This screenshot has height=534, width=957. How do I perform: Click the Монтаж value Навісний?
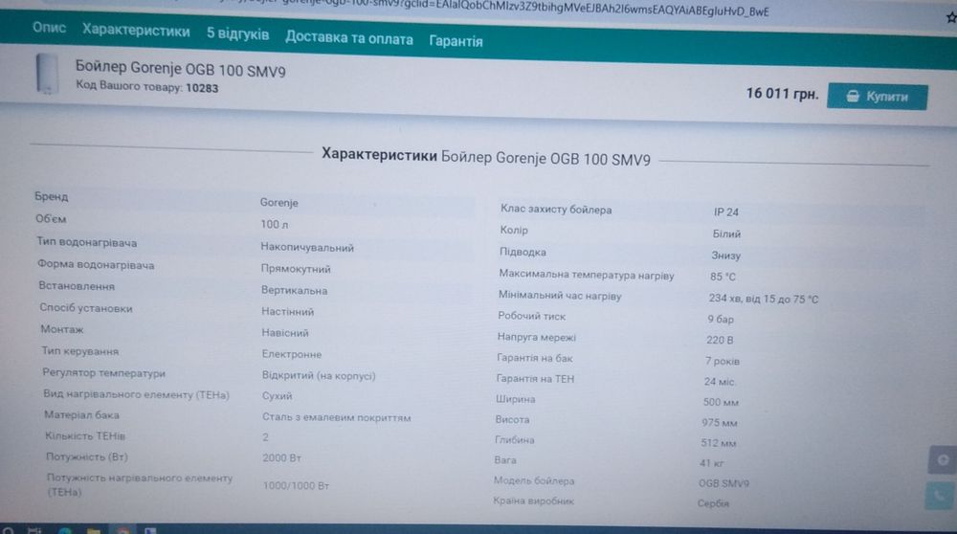click(x=285, y=333)
